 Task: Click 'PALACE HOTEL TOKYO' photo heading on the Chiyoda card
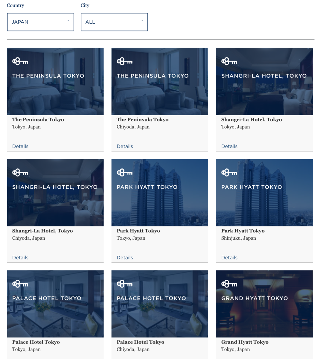point(151,298)
